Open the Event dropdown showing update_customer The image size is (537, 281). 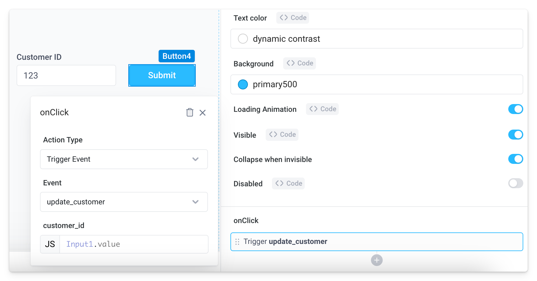tap(124, 202)
